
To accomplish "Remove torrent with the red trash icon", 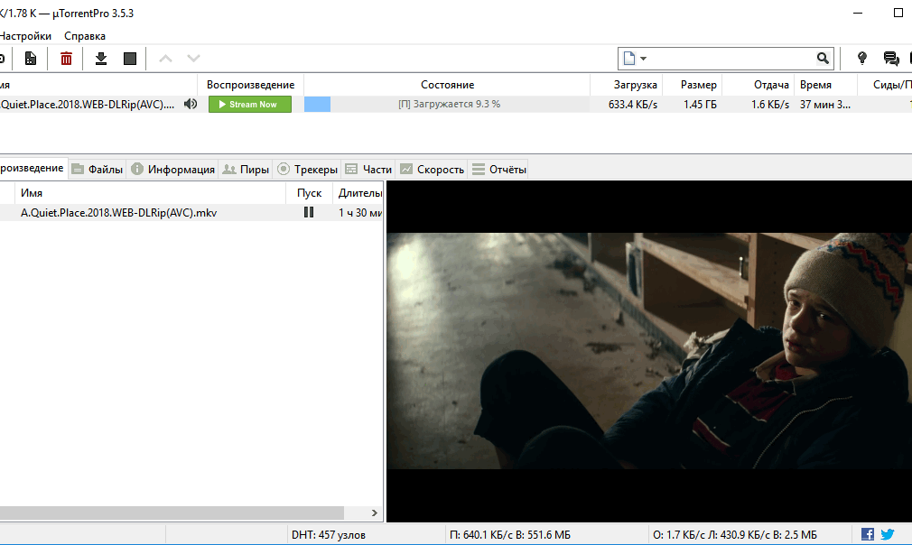I will [x=66, y=58].
